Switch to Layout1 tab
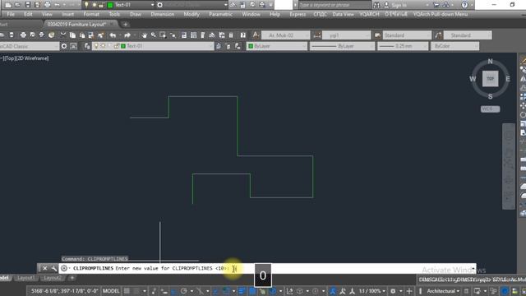 tap(26, 278)
